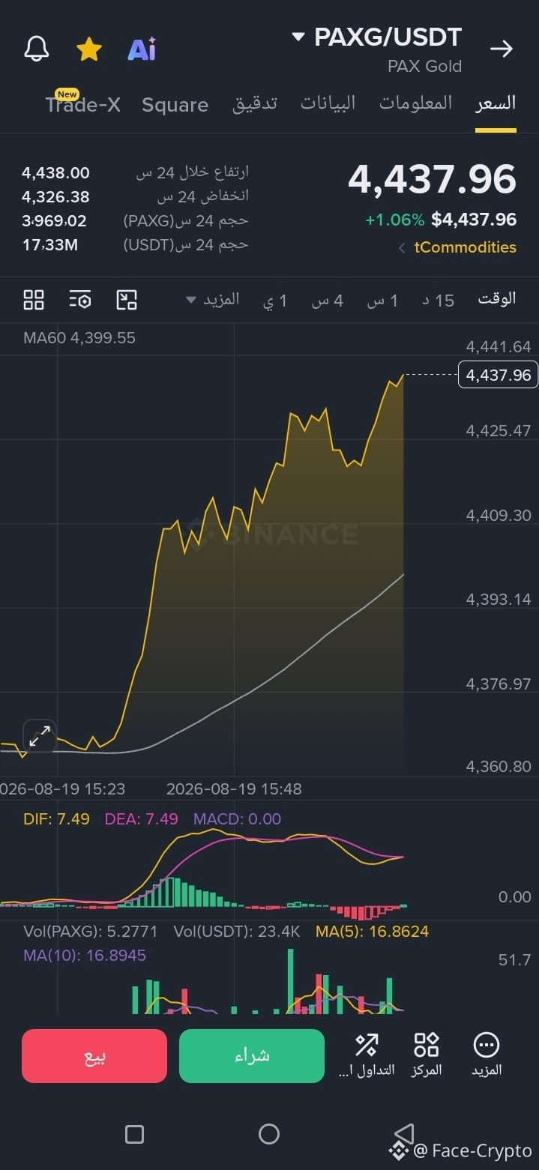Viewport: 539px width, 1170px height.
Task: Click the +1.06% change value
Action: 395,220
